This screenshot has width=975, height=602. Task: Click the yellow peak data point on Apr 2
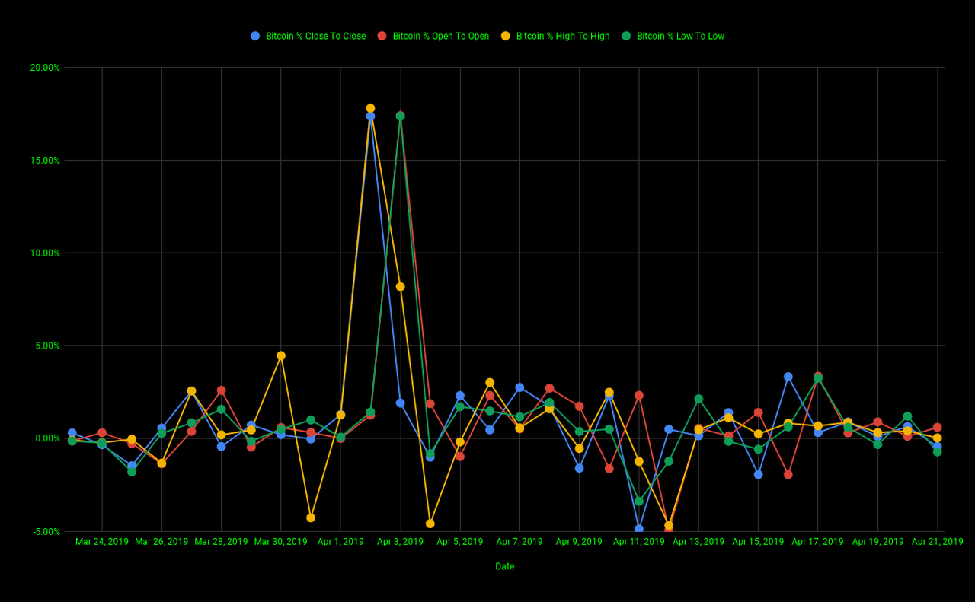(370, 108)
